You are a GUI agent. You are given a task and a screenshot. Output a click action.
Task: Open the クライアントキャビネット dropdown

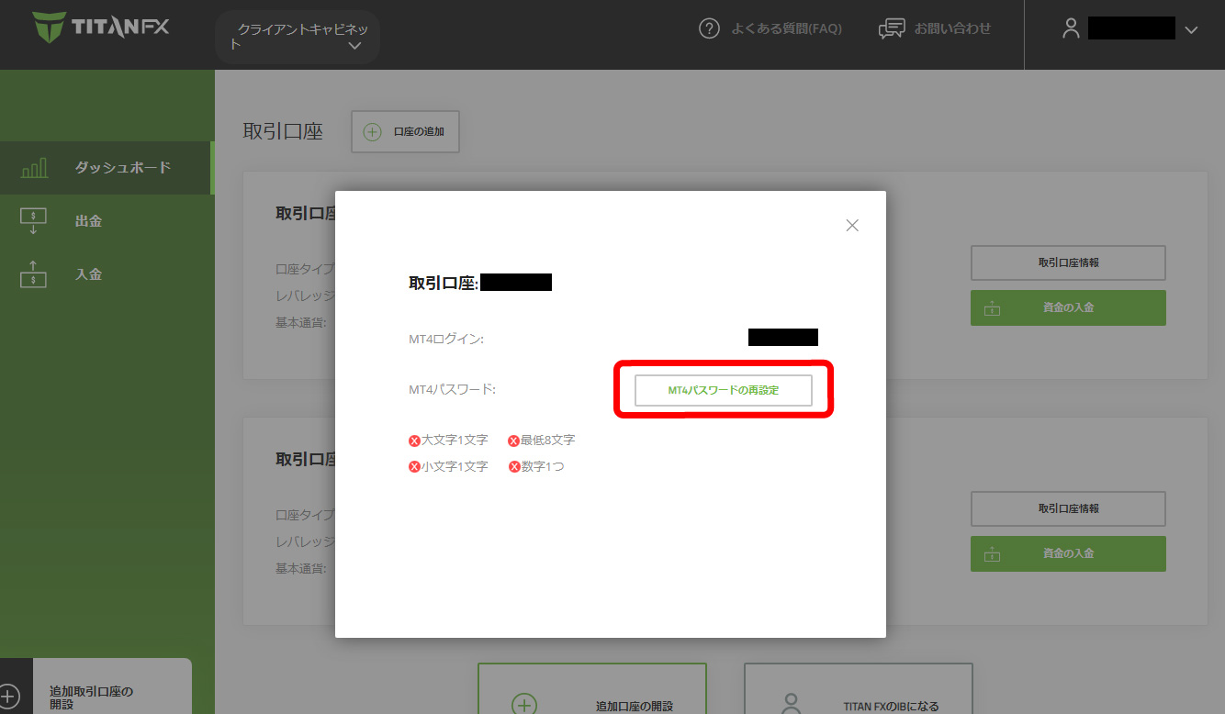click(298, 38)
